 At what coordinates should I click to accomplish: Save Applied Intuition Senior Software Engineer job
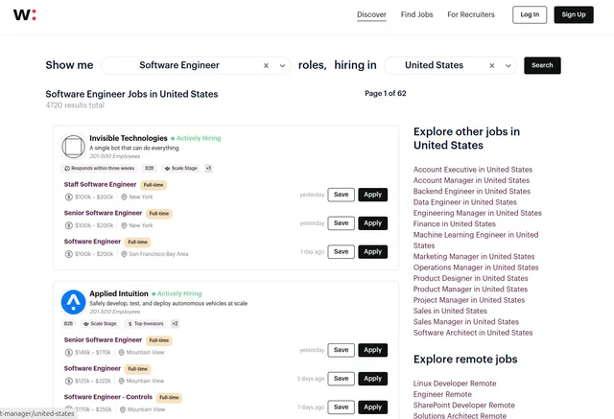tap(342, 350)
